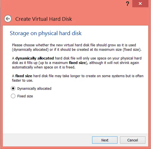This screenshot has height=149, width=151.
Task: Click the 'Please choose whether' intro paragraph
Action: coord(77,47)
